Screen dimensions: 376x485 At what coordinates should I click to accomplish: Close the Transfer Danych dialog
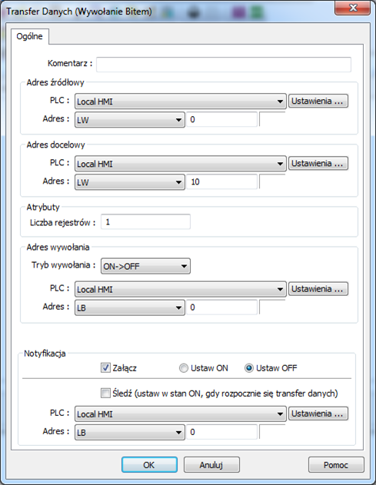point(352,8)
